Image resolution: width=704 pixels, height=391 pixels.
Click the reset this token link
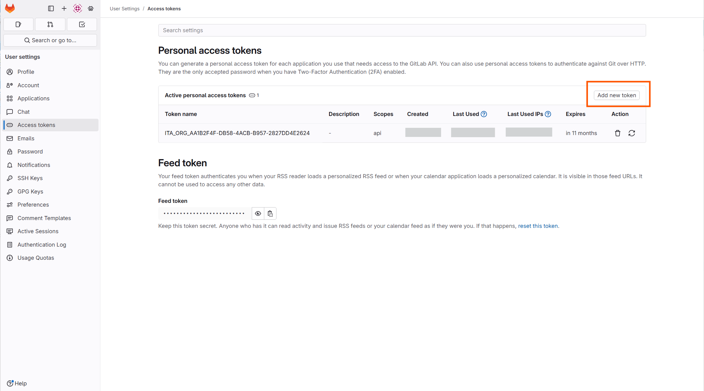(x=538, y=226)
